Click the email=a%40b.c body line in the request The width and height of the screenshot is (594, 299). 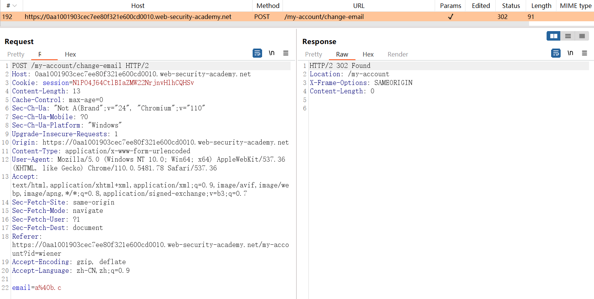coord(37,288)
